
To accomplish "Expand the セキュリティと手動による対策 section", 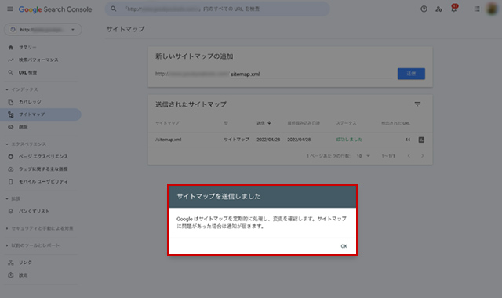I will coord(40,228).
